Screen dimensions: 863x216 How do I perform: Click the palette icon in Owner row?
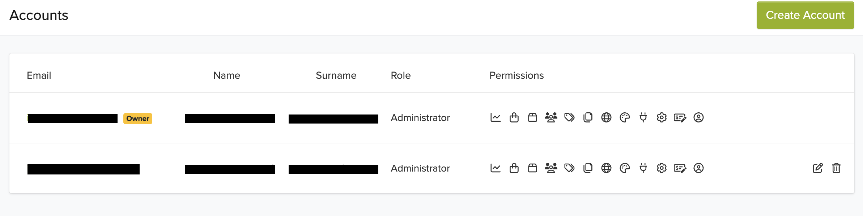coord(625,118)
